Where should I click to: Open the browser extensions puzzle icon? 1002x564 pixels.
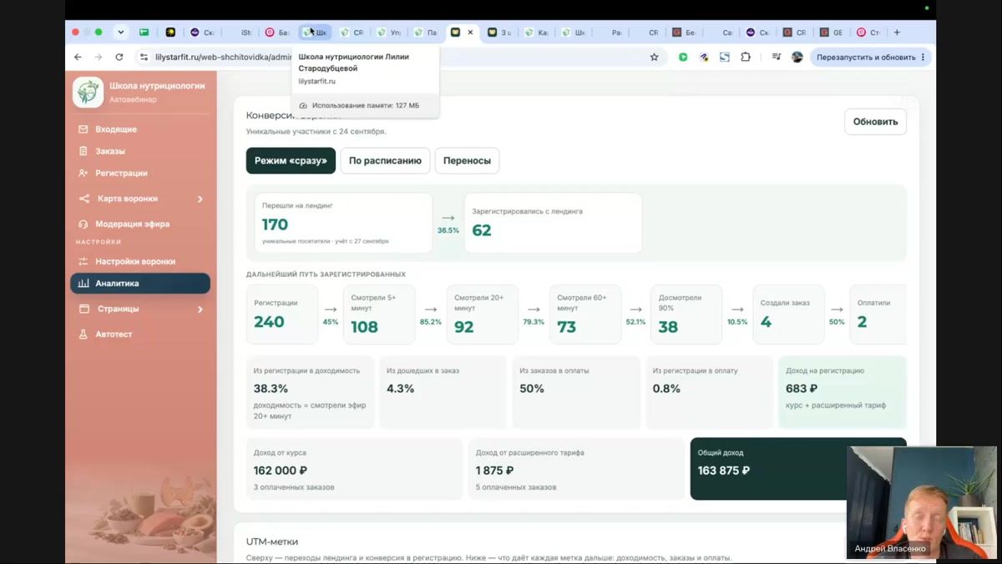tap(745, 57)
